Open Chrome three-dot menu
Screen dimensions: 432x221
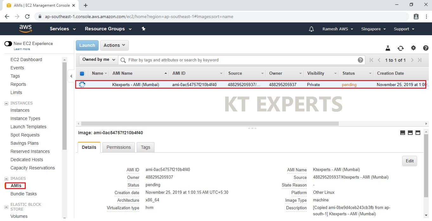[x=426, y=16]
